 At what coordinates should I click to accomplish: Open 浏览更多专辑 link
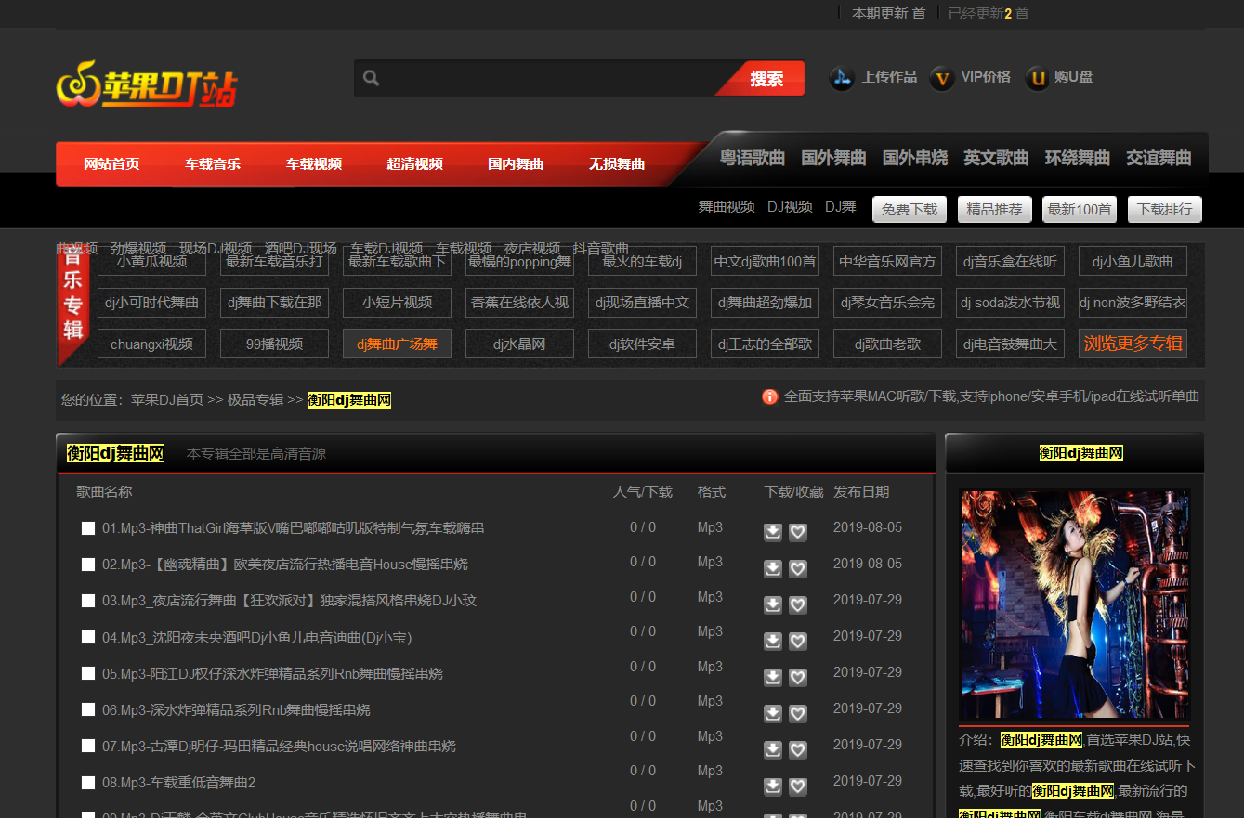[x=1133, y=344]
